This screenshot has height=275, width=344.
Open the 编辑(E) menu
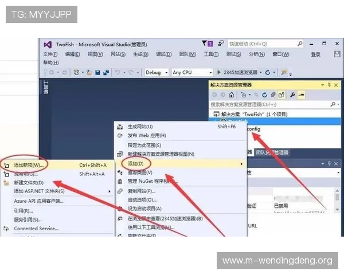click(73, 54)
